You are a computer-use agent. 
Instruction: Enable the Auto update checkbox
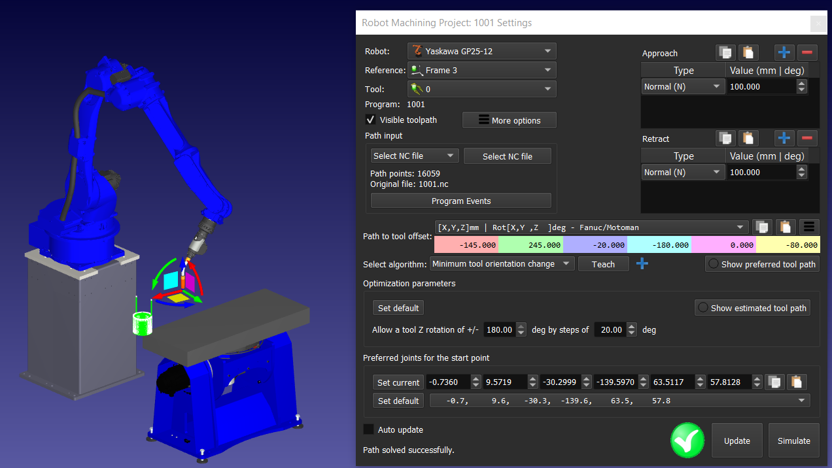pyautogui.click(x=369, y=429)
